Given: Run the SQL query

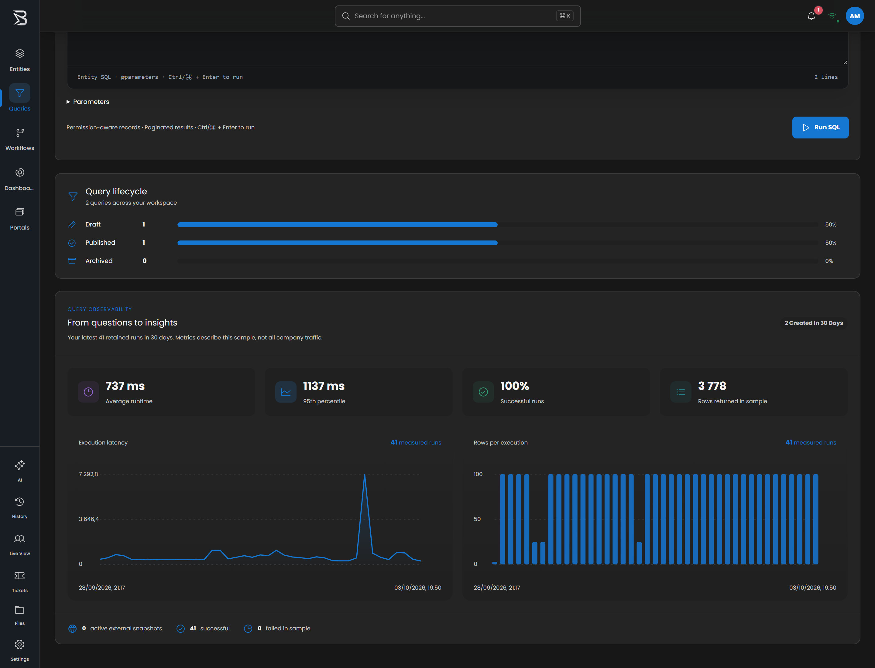Looking at the screenshot, I should click(x=820, y=128).
